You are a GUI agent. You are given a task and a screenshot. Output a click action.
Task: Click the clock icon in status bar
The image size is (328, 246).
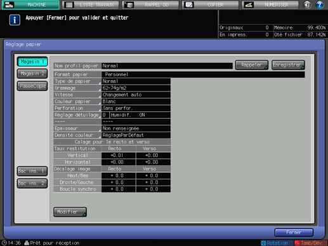[4, 243]
